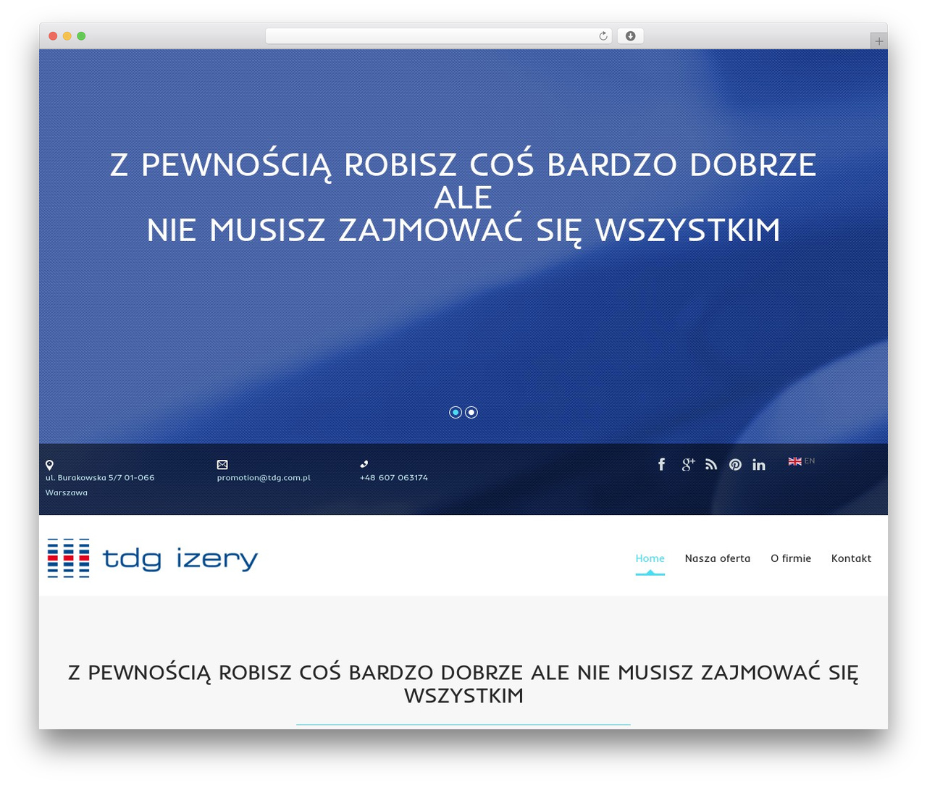Switch language via the EN link
The width and height of the screenshot is (927, 785).
tap(810, 461)
